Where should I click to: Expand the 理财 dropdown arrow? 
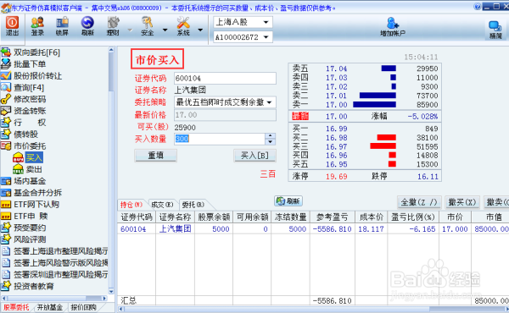130,30
